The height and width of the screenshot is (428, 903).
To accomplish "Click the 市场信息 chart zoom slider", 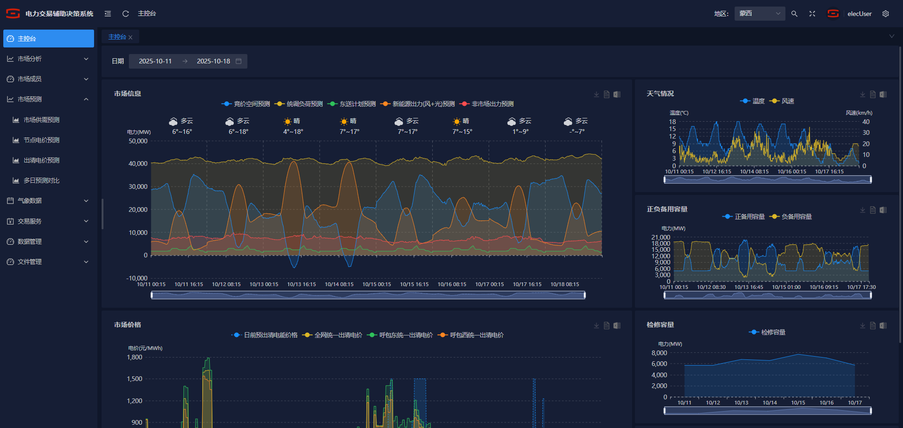I will pos(368,295).
